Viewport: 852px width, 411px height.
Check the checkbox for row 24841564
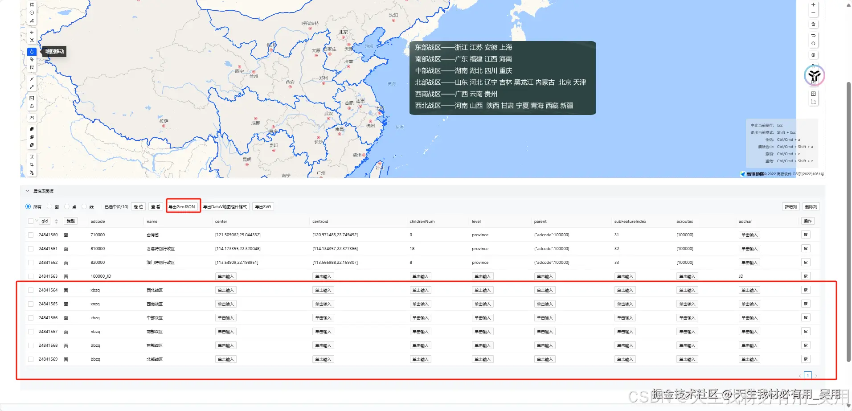30,290
